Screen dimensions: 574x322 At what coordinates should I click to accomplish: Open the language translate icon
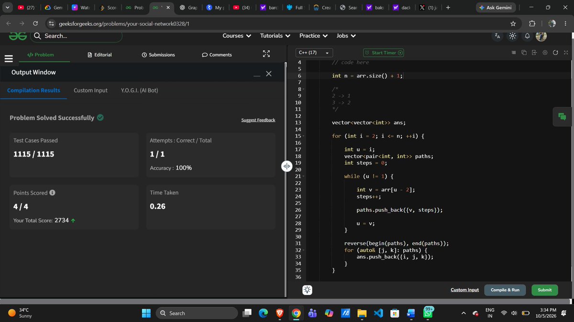[x=497, y=36]
